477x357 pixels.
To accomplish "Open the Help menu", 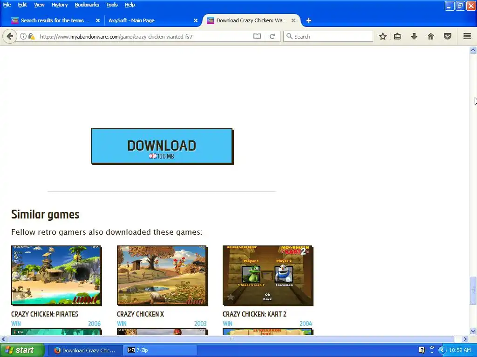I will [129, 5].
